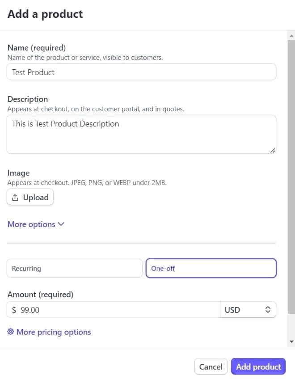This screenshot has width=295, height=379.
Task: Click the Cancel button
Action: click(211, 366)
